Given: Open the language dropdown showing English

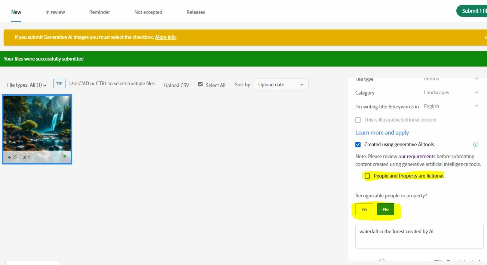Looking at the screenshot, I should click(451, 106).
